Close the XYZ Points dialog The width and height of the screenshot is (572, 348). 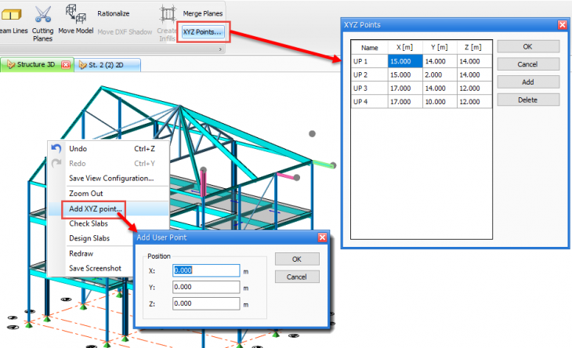(x=562, y=25)
